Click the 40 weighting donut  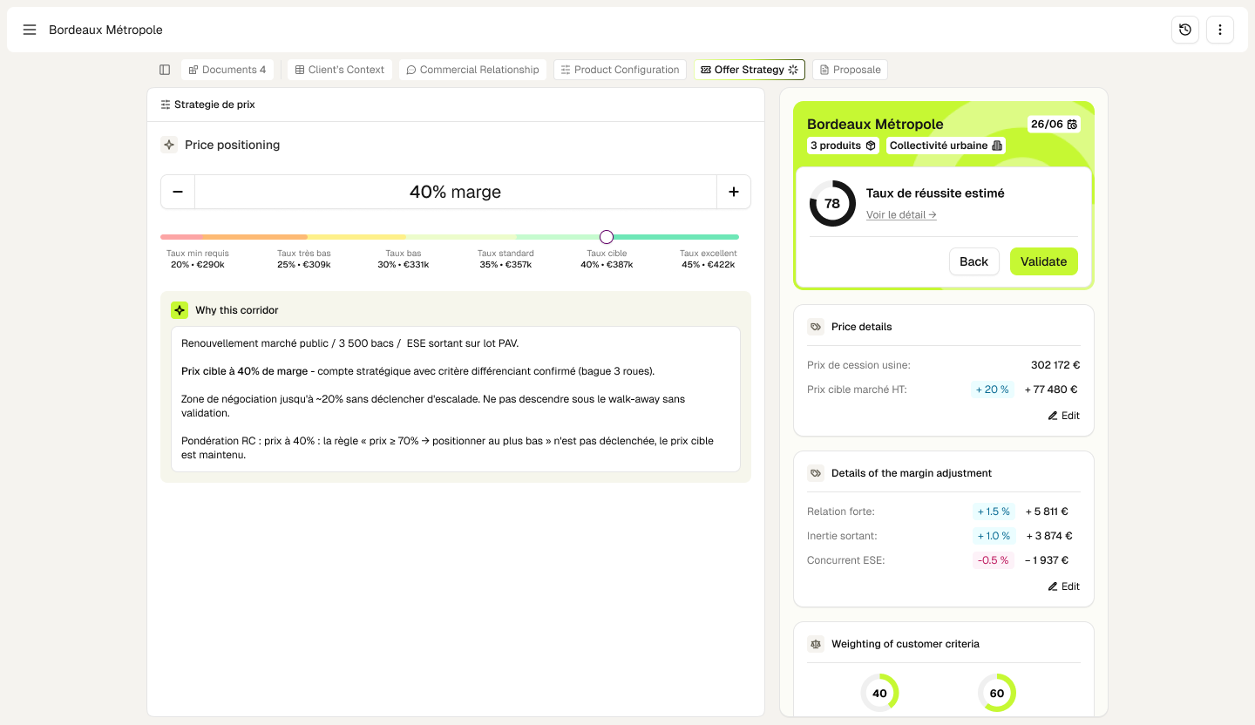879,693
